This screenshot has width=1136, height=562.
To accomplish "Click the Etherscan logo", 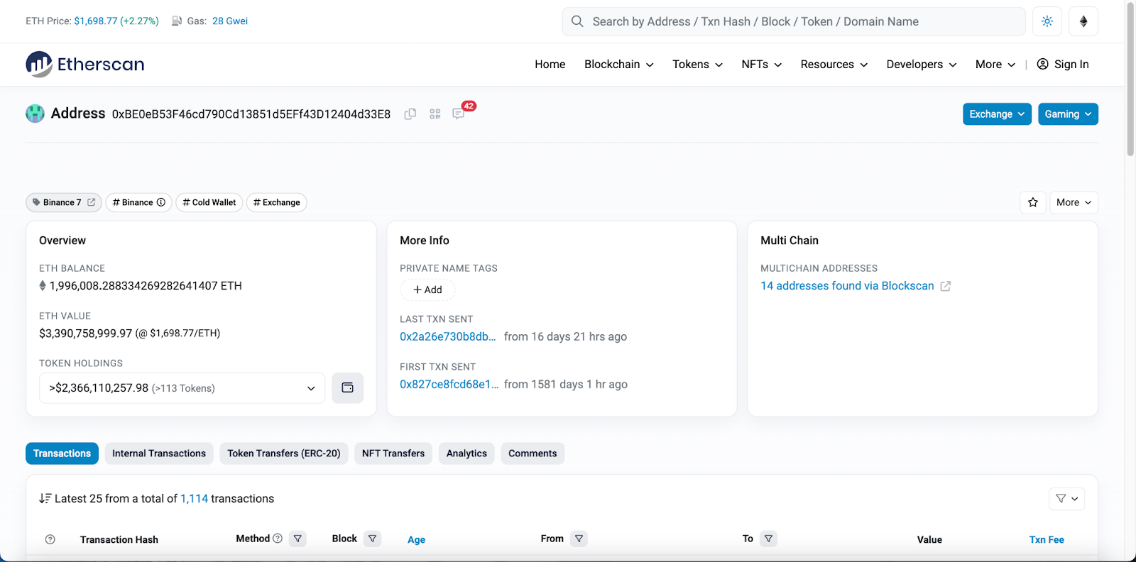I will [x=85, y=64].
